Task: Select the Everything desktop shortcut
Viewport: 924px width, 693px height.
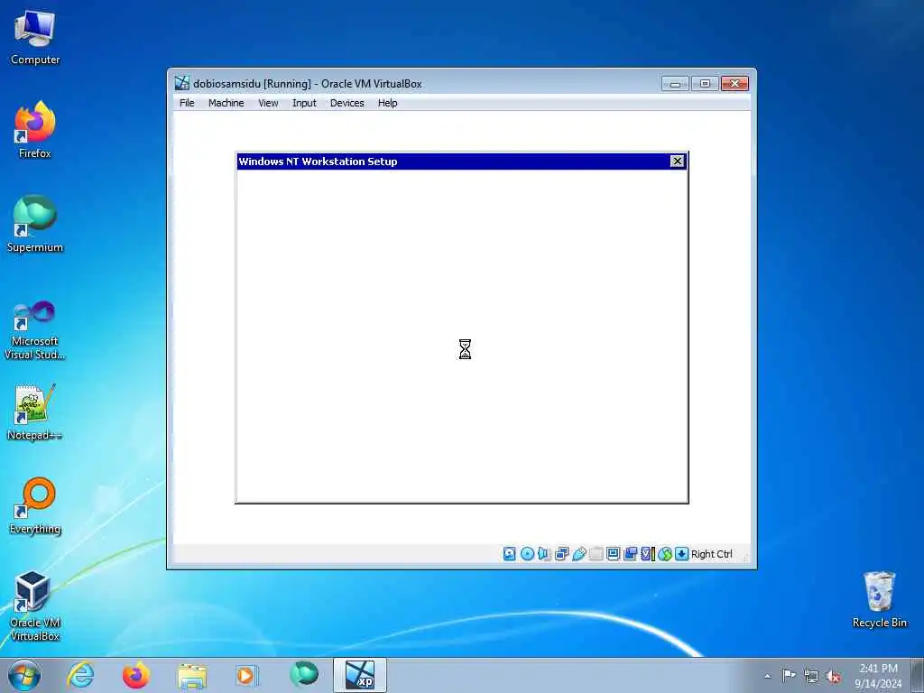Action: coord(35,505)
